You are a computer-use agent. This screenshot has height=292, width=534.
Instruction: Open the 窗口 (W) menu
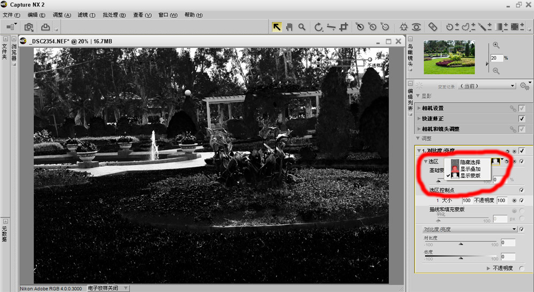pyautogui.click(x=168, y=15)
